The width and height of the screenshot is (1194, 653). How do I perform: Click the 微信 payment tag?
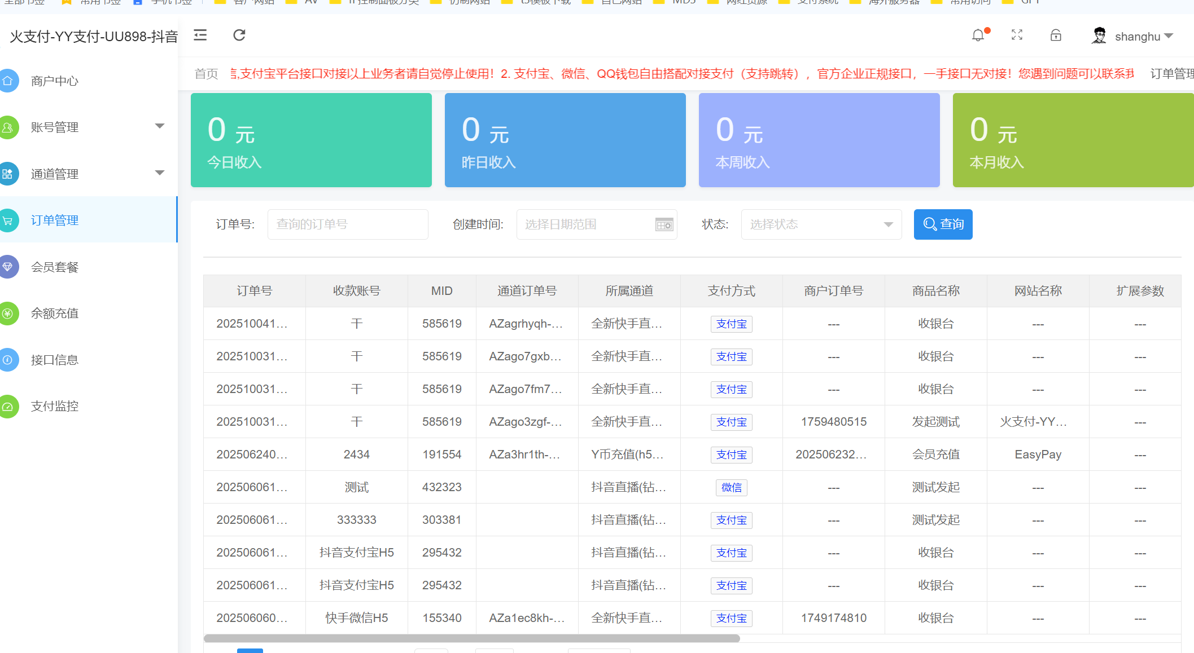coord(731,487)
